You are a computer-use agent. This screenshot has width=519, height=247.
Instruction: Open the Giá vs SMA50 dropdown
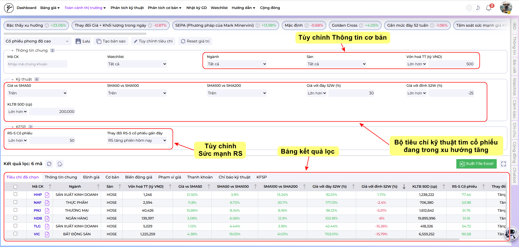[x=37, y=93]
